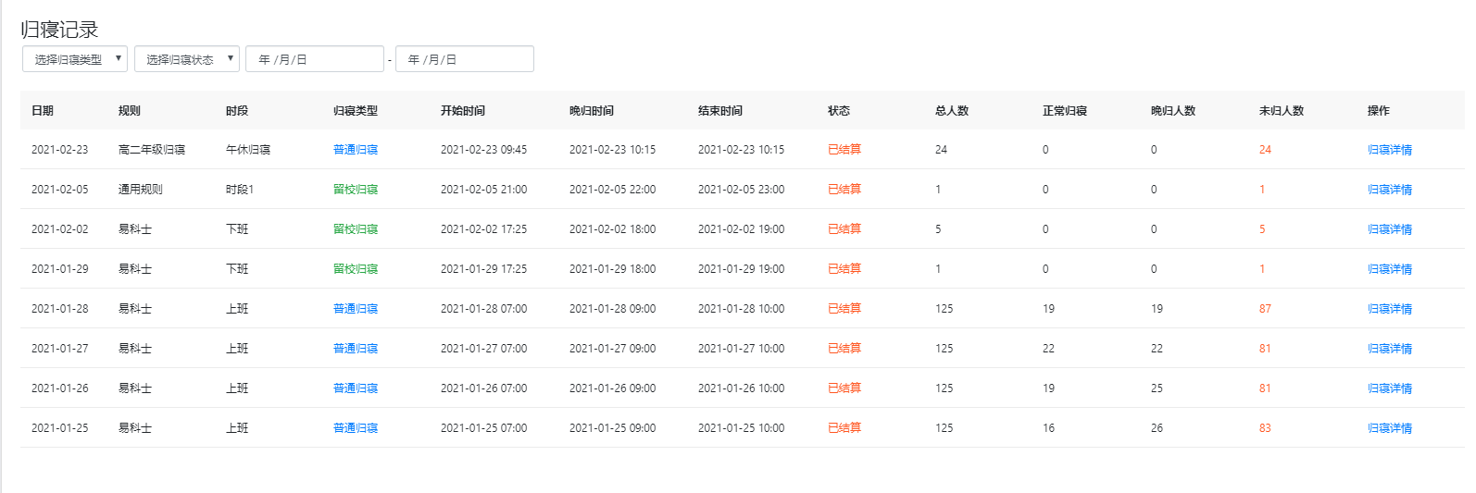Click the 归寝记录 page title
The image size is (1476, 493).
(x=59, y=30)
